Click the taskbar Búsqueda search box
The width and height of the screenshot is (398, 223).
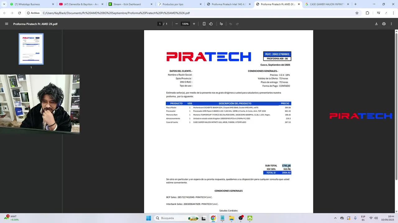[177, 218]
